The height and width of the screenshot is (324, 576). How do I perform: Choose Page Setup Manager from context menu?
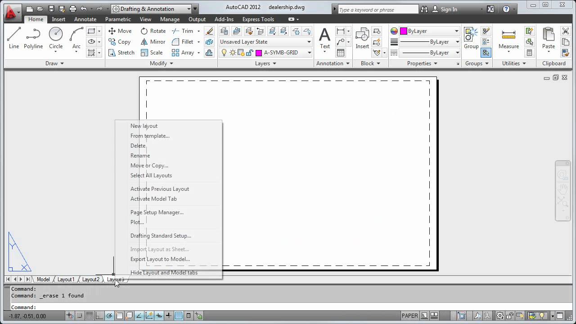point(157,212)
